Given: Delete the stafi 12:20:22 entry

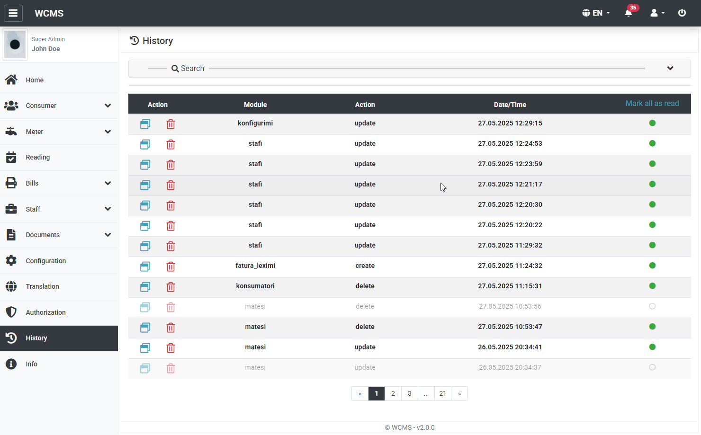Looking at the screenshot, I should (171, 226).
